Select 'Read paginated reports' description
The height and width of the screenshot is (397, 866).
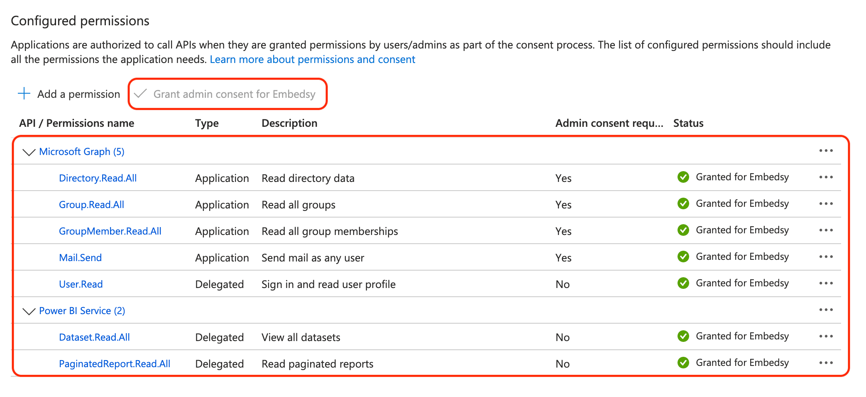(x=318, y=364)
